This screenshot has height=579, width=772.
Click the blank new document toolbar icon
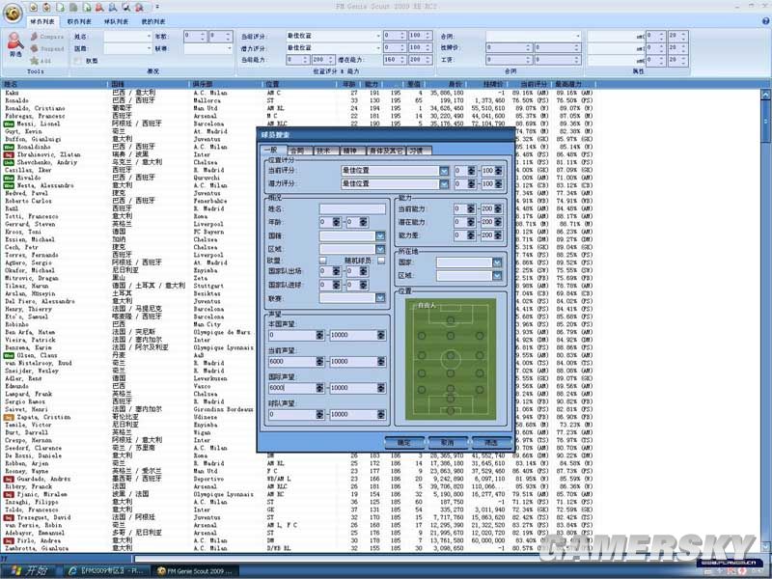(x=60, y=7)
